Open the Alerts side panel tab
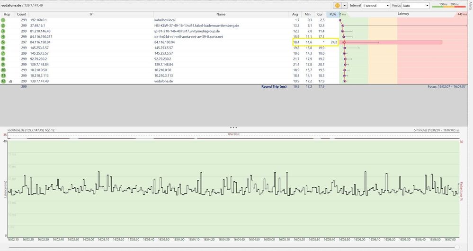473x251 pixels. 470,5
